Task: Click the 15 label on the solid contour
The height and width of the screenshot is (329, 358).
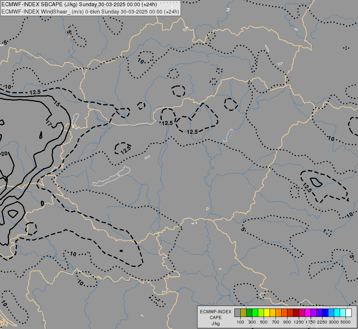Action: click(57, 104)
